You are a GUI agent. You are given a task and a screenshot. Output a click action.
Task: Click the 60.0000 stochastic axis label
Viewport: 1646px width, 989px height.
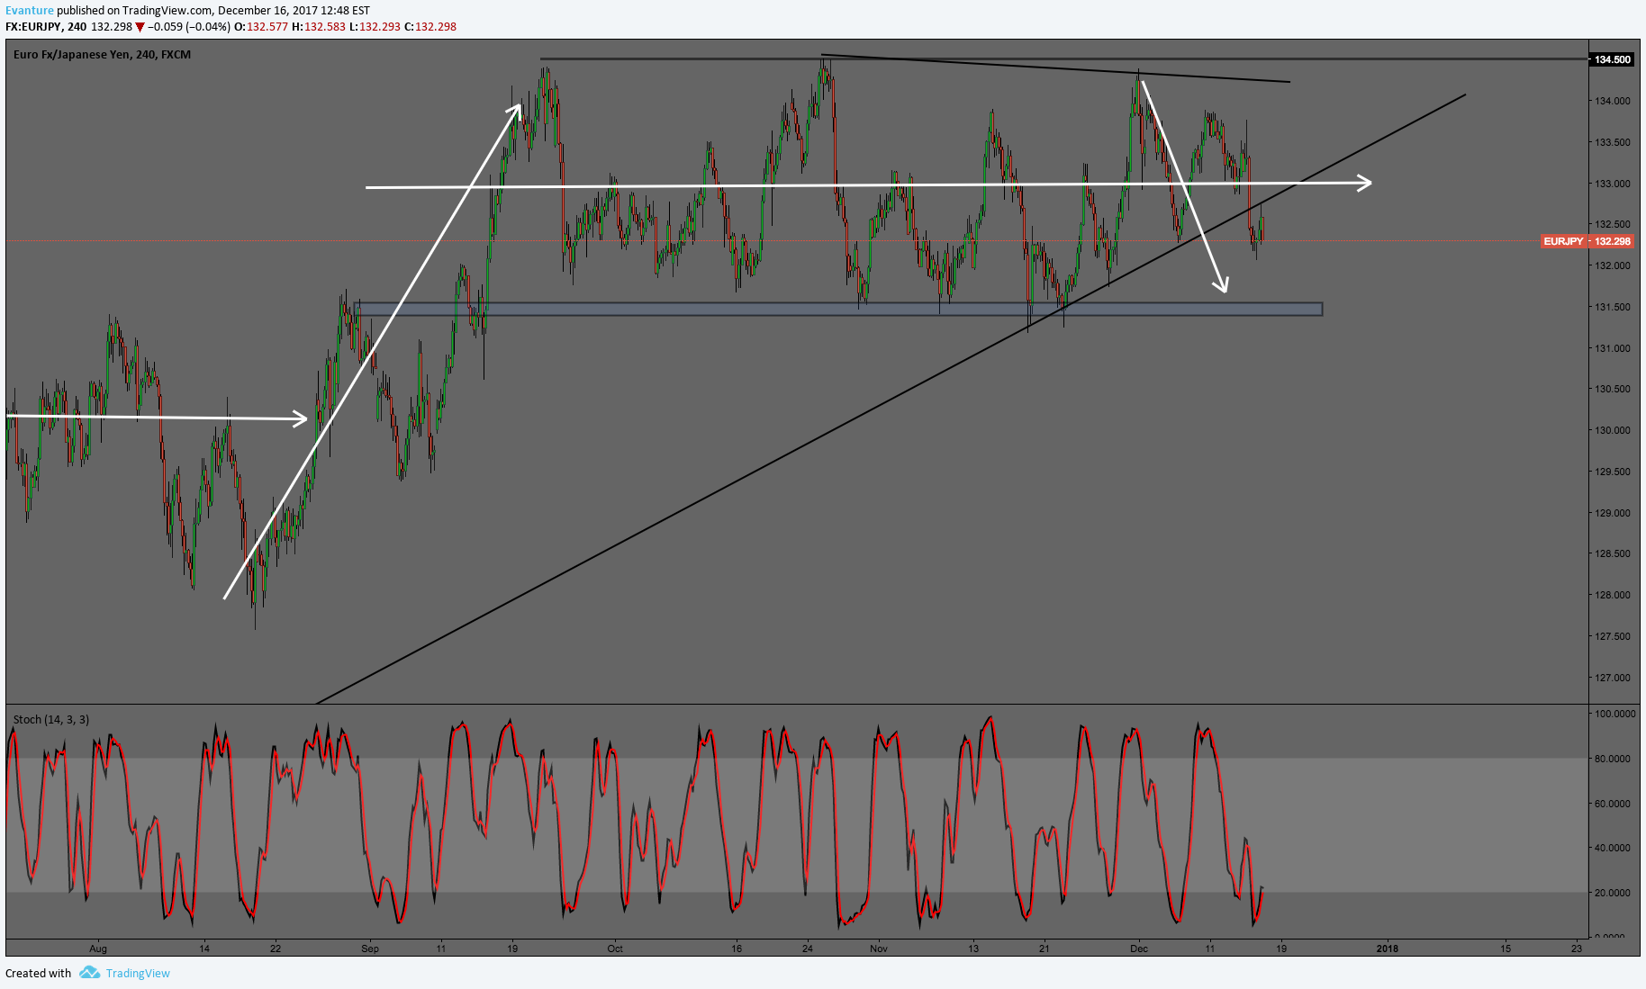1613,804
